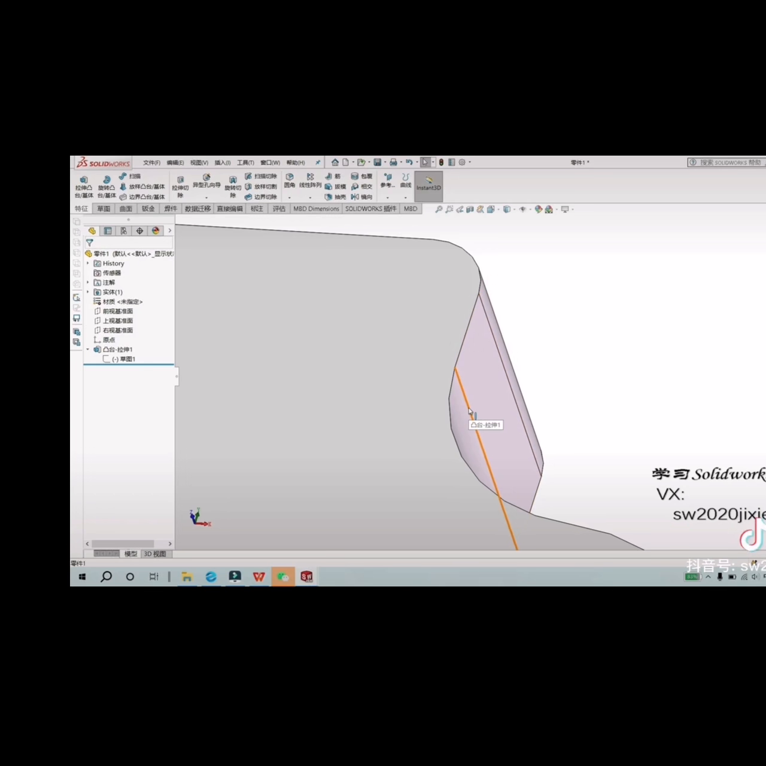
Task: Open dropdown arrow under 异型孔向导
Action: (x=206, y=197)
